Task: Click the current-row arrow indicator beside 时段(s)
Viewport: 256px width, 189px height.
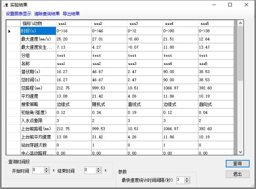Action: (10, 31)
